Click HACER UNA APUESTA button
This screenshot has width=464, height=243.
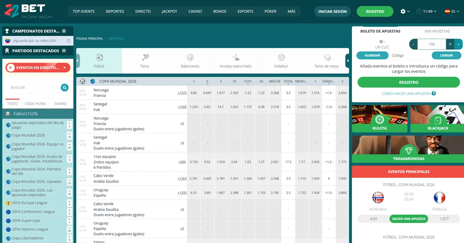(409, 219)
